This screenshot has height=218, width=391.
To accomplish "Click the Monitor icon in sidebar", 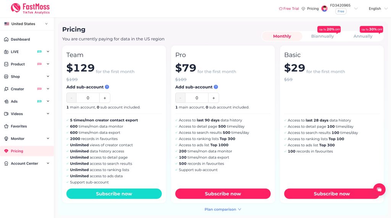I will click(x=6, y=139).
